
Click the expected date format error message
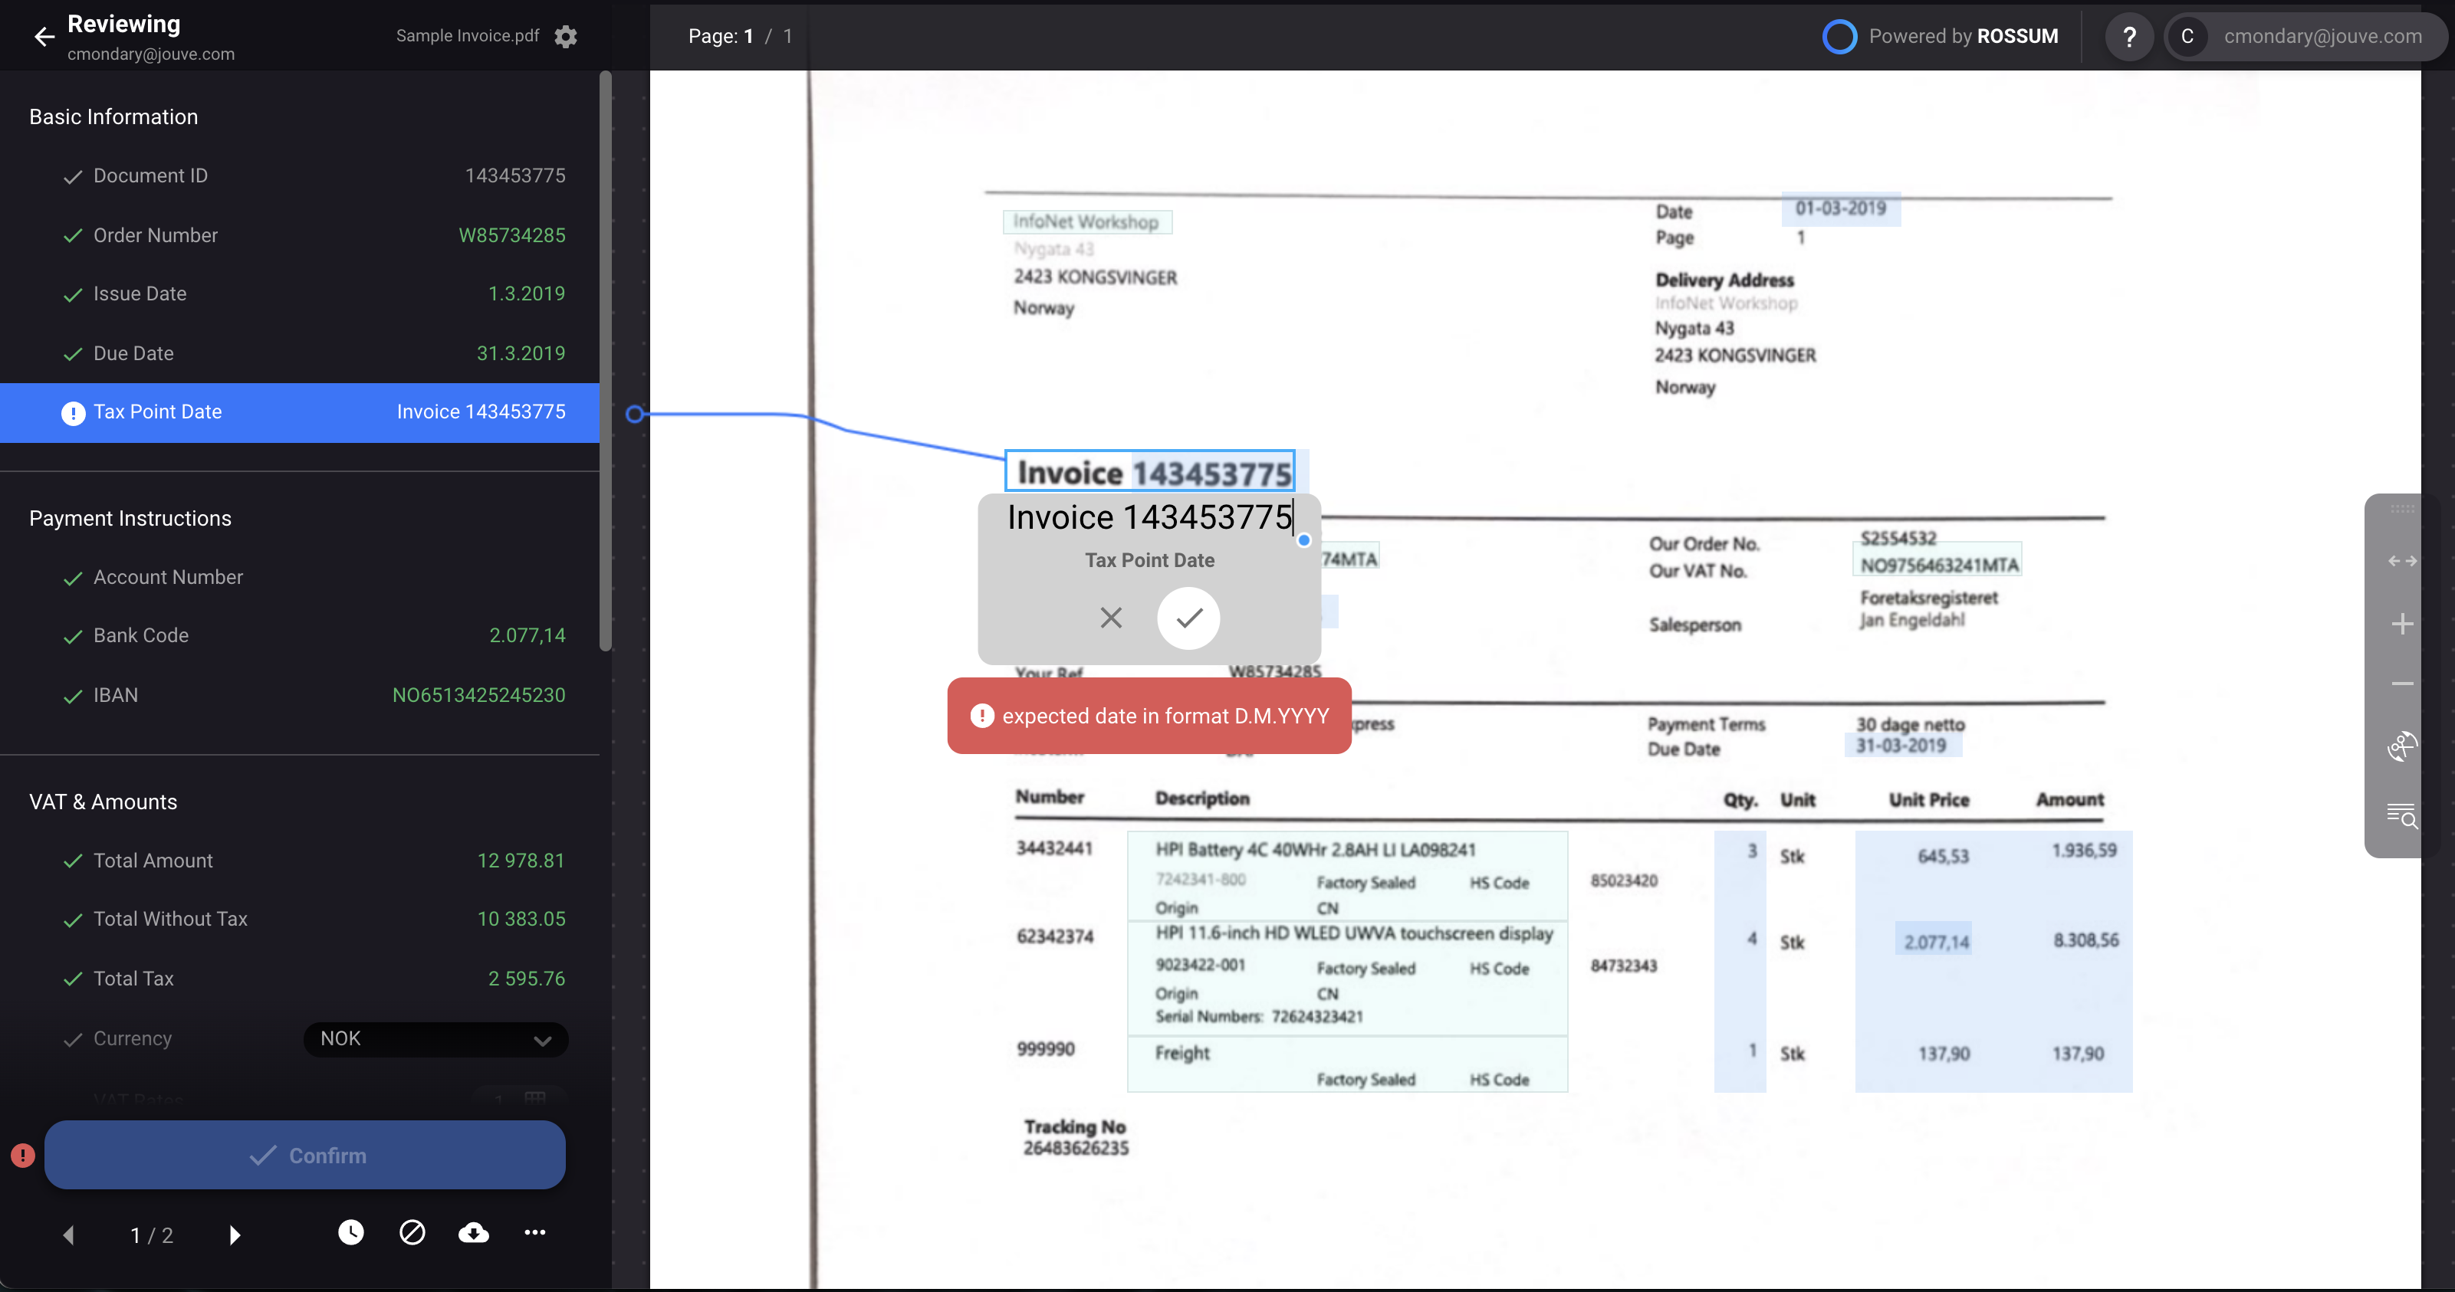(1149, 716)
